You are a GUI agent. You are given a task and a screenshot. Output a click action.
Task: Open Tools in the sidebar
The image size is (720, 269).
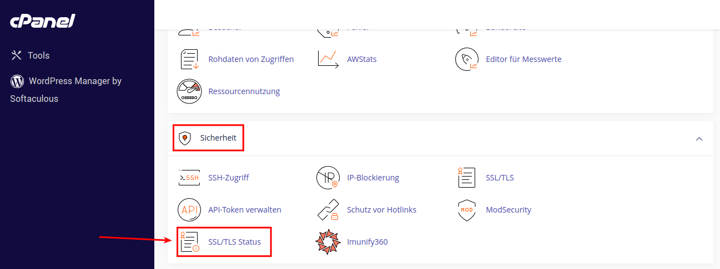30,55
